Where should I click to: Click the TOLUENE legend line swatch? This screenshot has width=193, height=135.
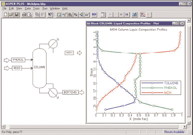click(152, 83)
